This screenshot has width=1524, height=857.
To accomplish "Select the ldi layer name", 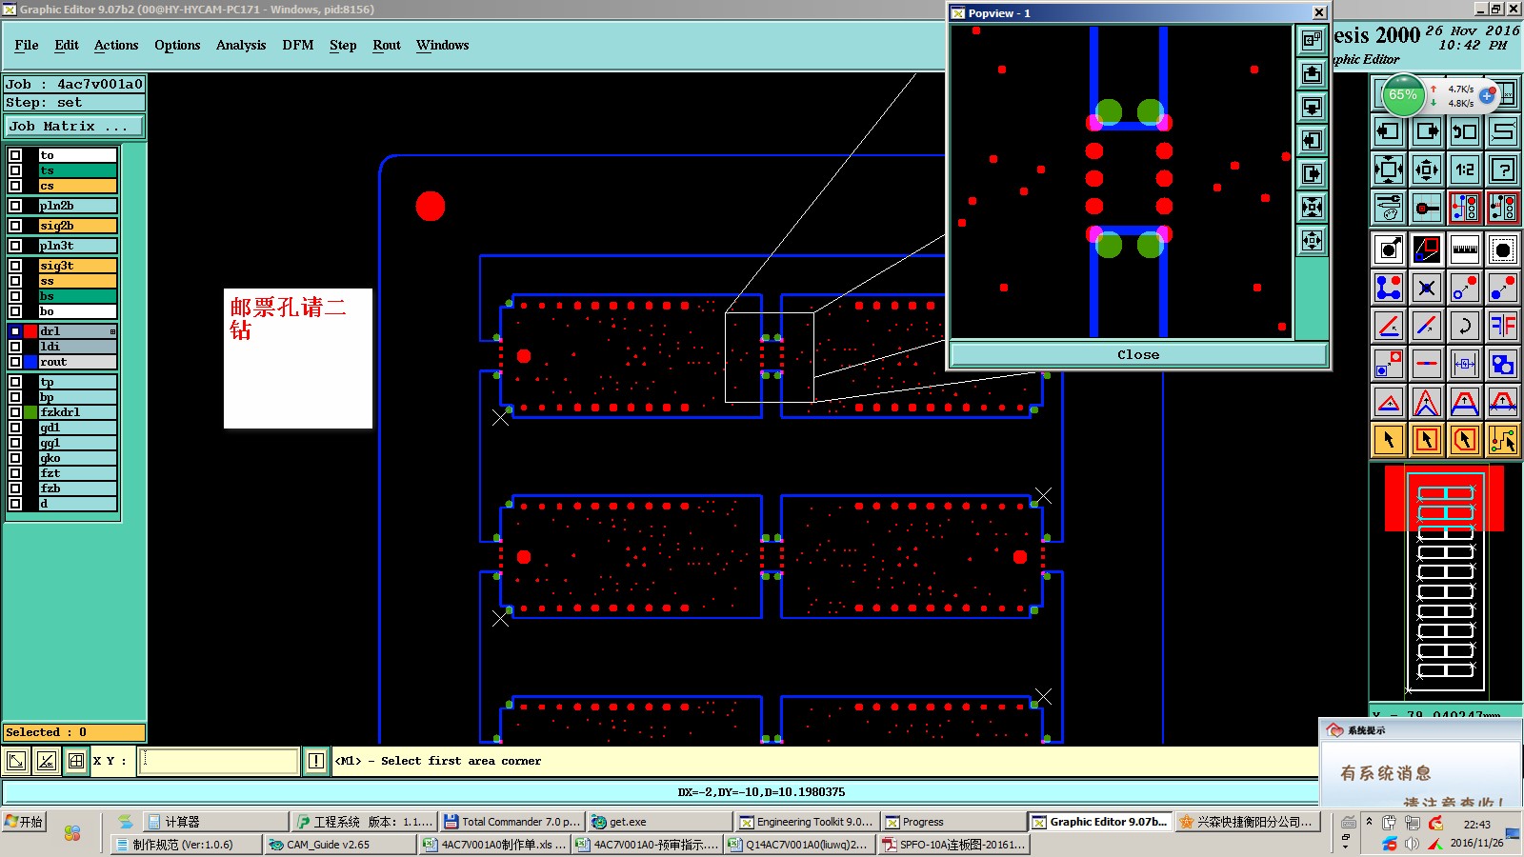I will pos(77,347).
